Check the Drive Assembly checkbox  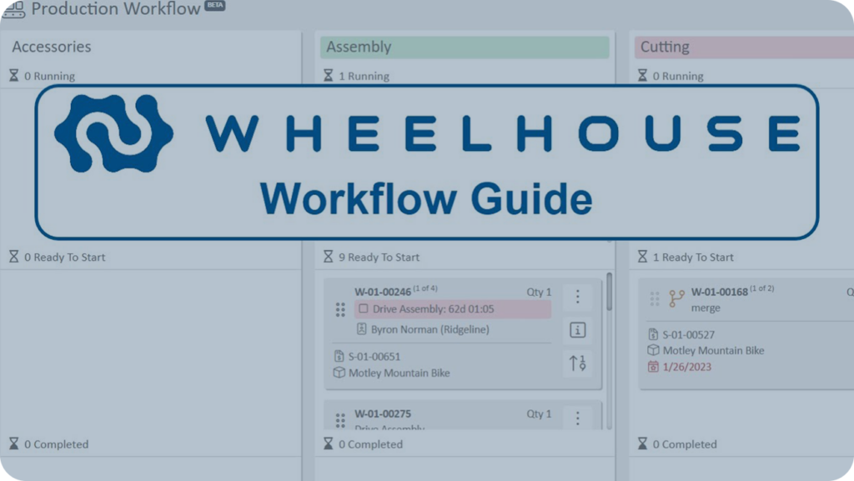point(363,309)
